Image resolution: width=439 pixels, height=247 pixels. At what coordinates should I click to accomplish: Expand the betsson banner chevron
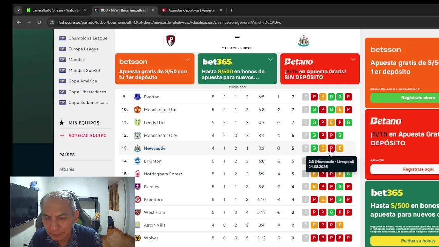click(x=188, y=60)
